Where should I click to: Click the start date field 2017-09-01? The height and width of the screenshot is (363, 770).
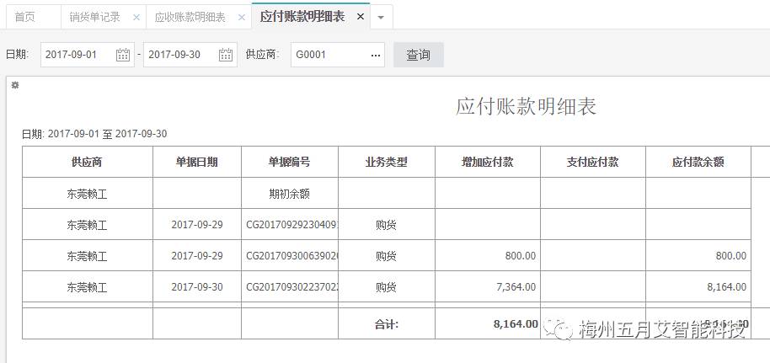click(76, 55)
